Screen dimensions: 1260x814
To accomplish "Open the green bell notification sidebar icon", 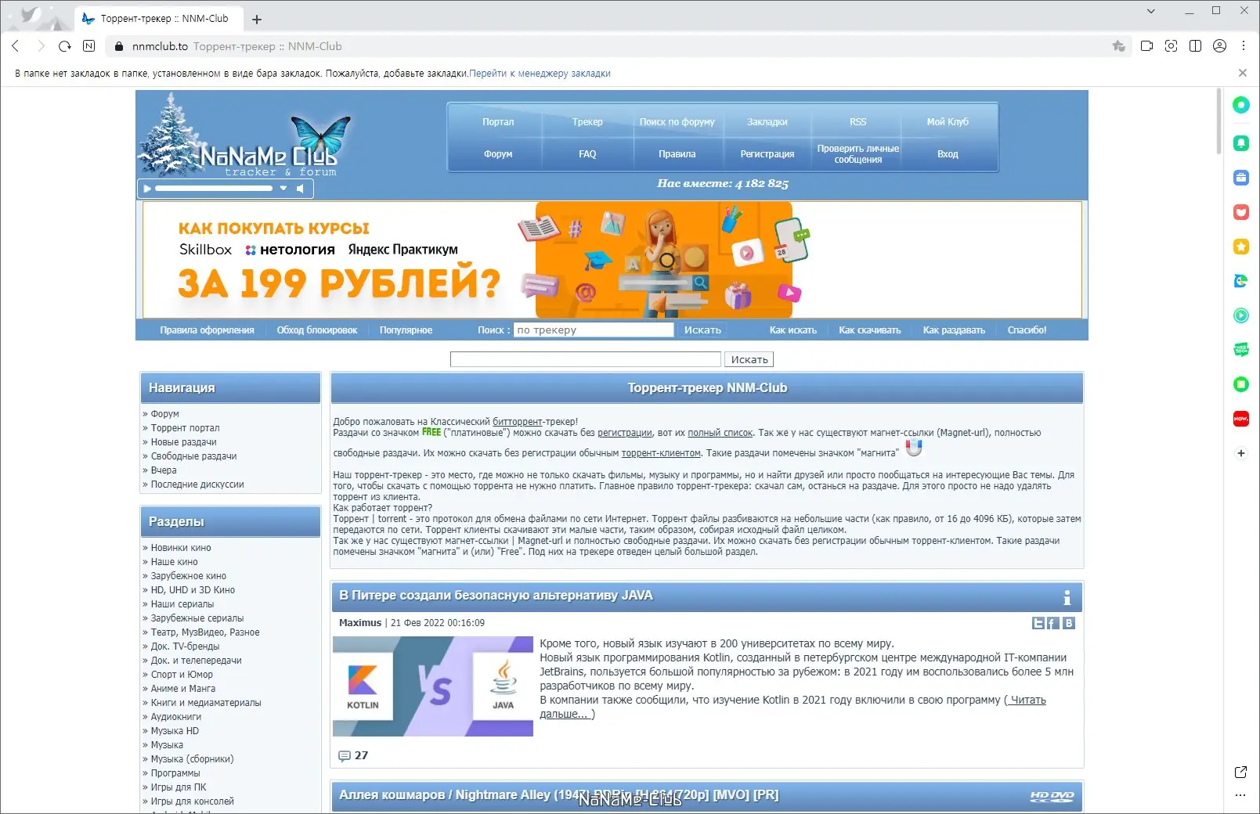I will coord(1241,143).
